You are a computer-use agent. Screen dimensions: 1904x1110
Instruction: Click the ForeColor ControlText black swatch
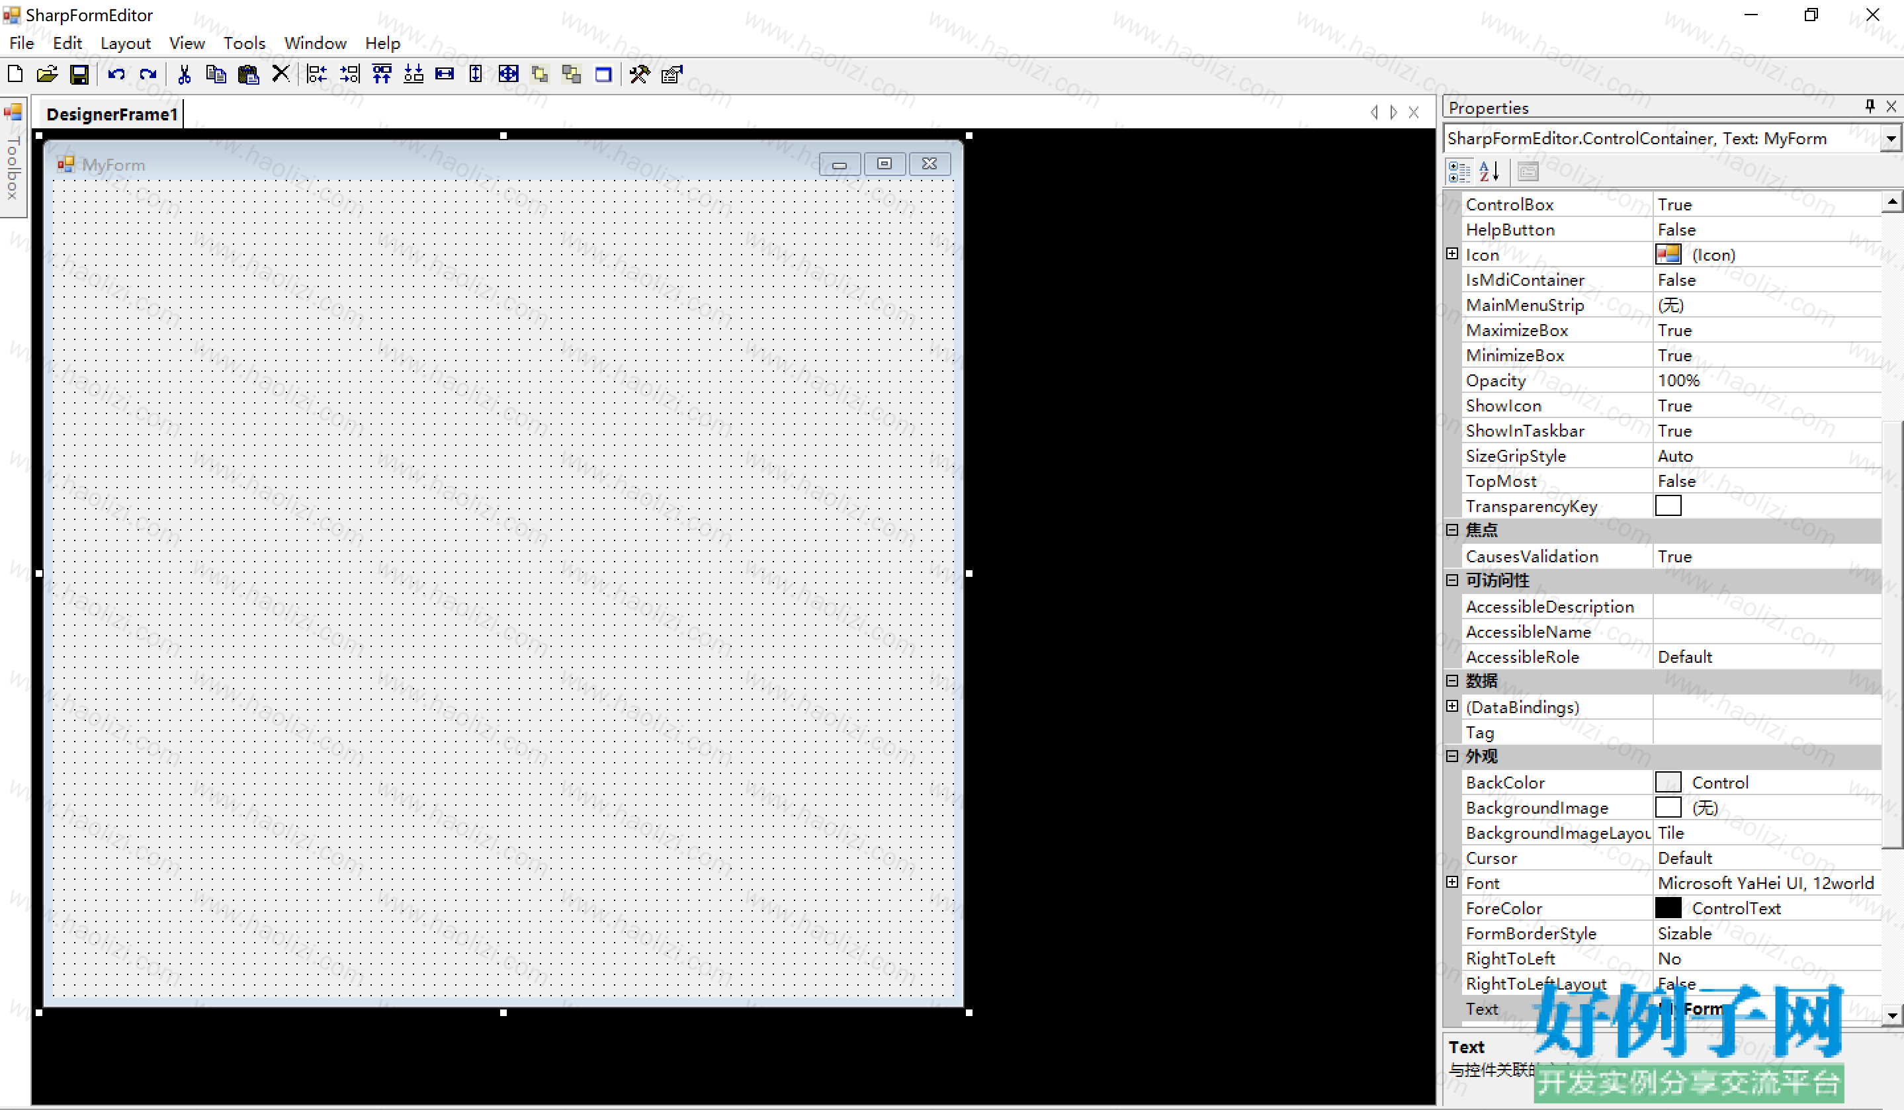click(1668, 908)
